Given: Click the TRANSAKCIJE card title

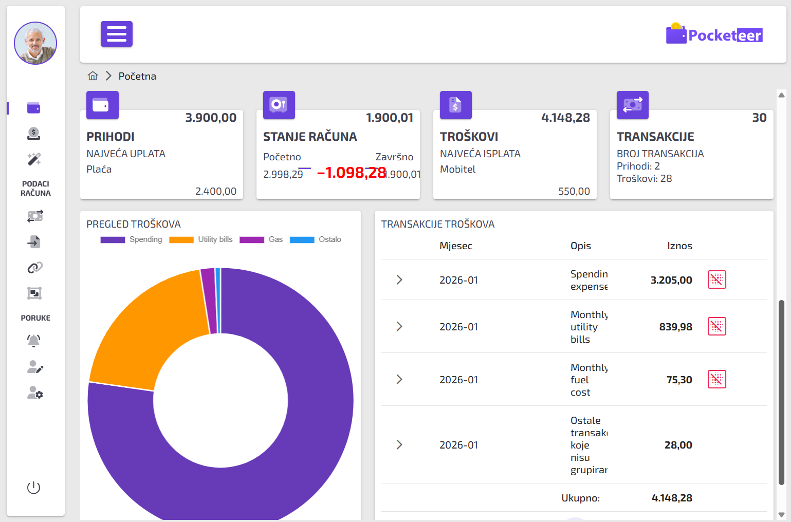Looking at the screenshot, I should click(x=655, y=137).
